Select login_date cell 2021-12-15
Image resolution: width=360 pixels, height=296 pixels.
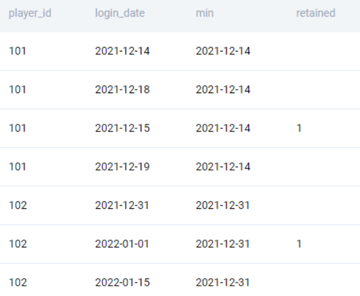click(122, 128)
